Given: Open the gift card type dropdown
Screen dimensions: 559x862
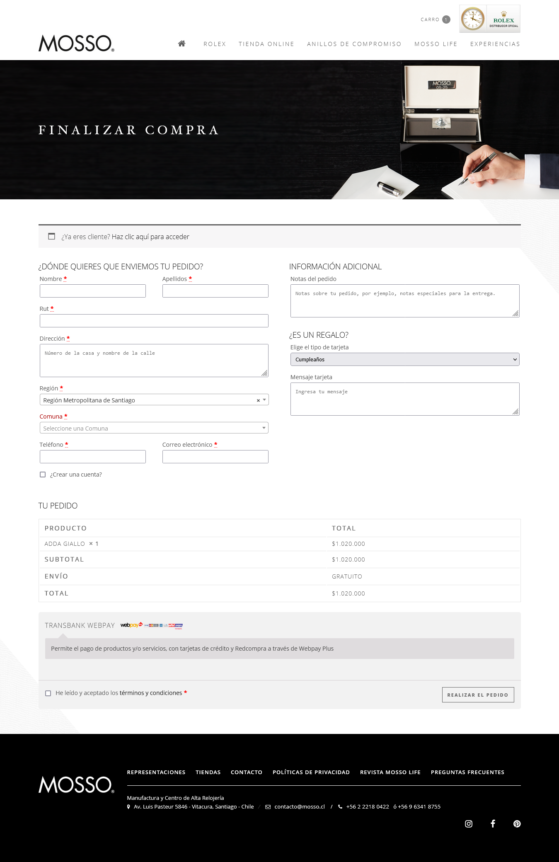Looking at the screenshot, I should [x=404, y=359].
